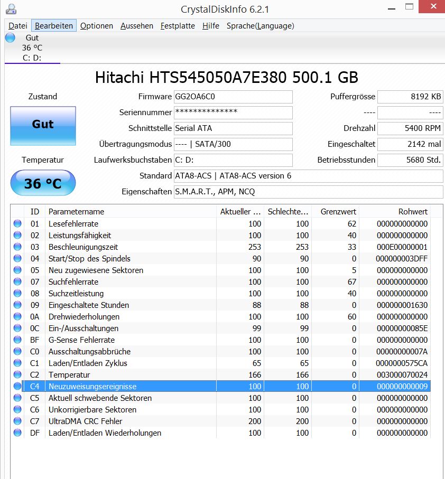Maximize the CrystalDiskInfo window
Viewport: 445px width, 479px height.
[409, 6]
